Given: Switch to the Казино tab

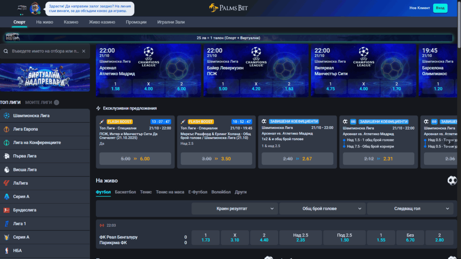Looking at the screenshot, I should 71,22.
